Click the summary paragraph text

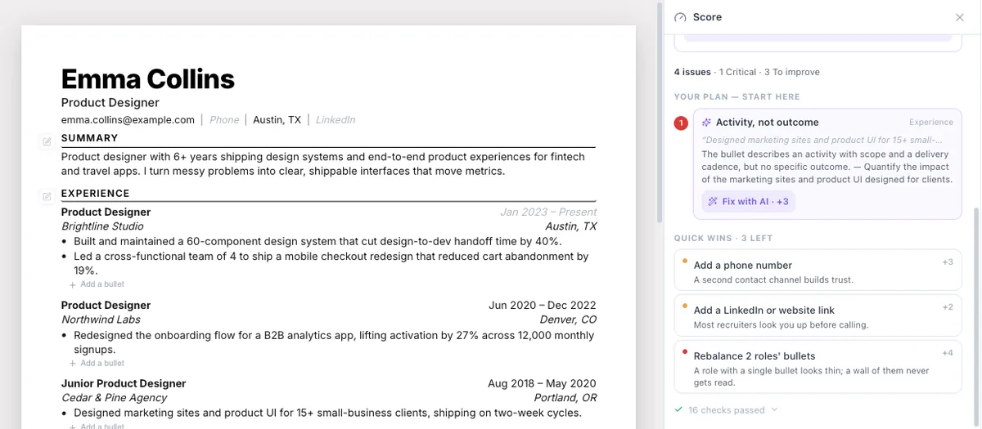pyautogui.click(x=323, y=164)
